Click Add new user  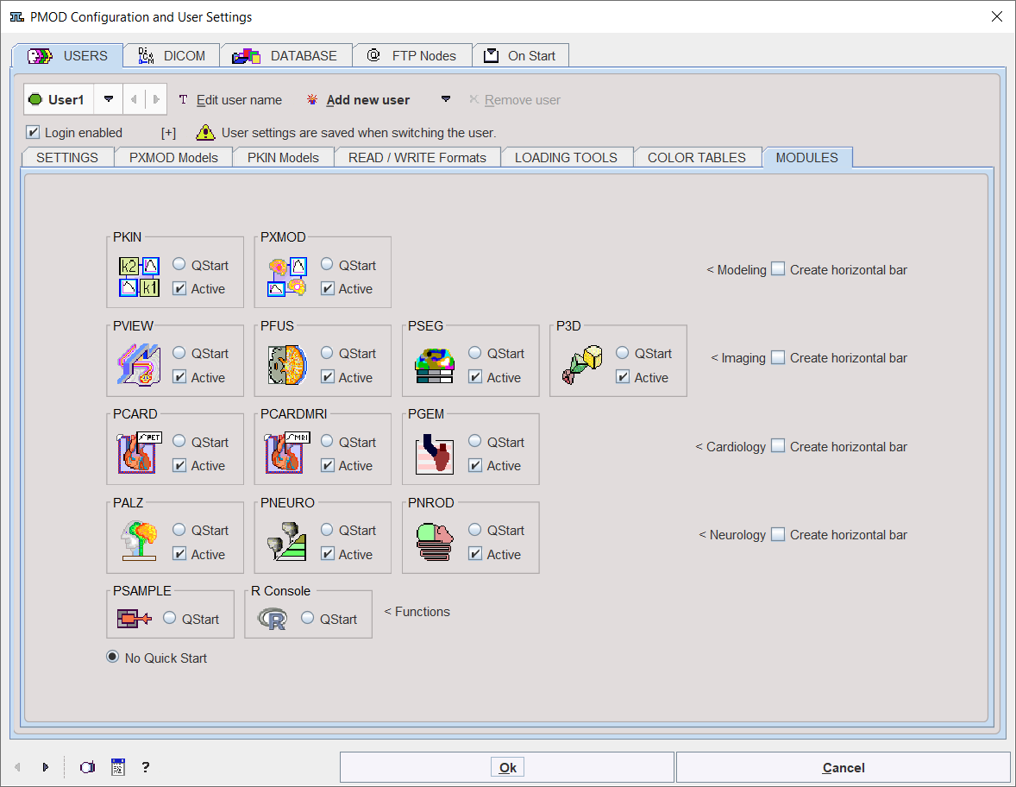pyautogui.click(x=360, y=100)
